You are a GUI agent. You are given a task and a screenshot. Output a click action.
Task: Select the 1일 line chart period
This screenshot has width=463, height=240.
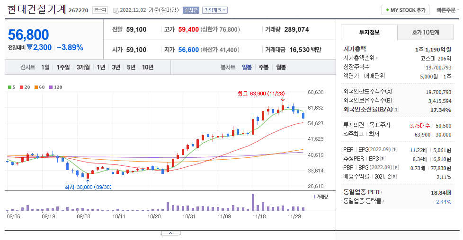(45, 67)
